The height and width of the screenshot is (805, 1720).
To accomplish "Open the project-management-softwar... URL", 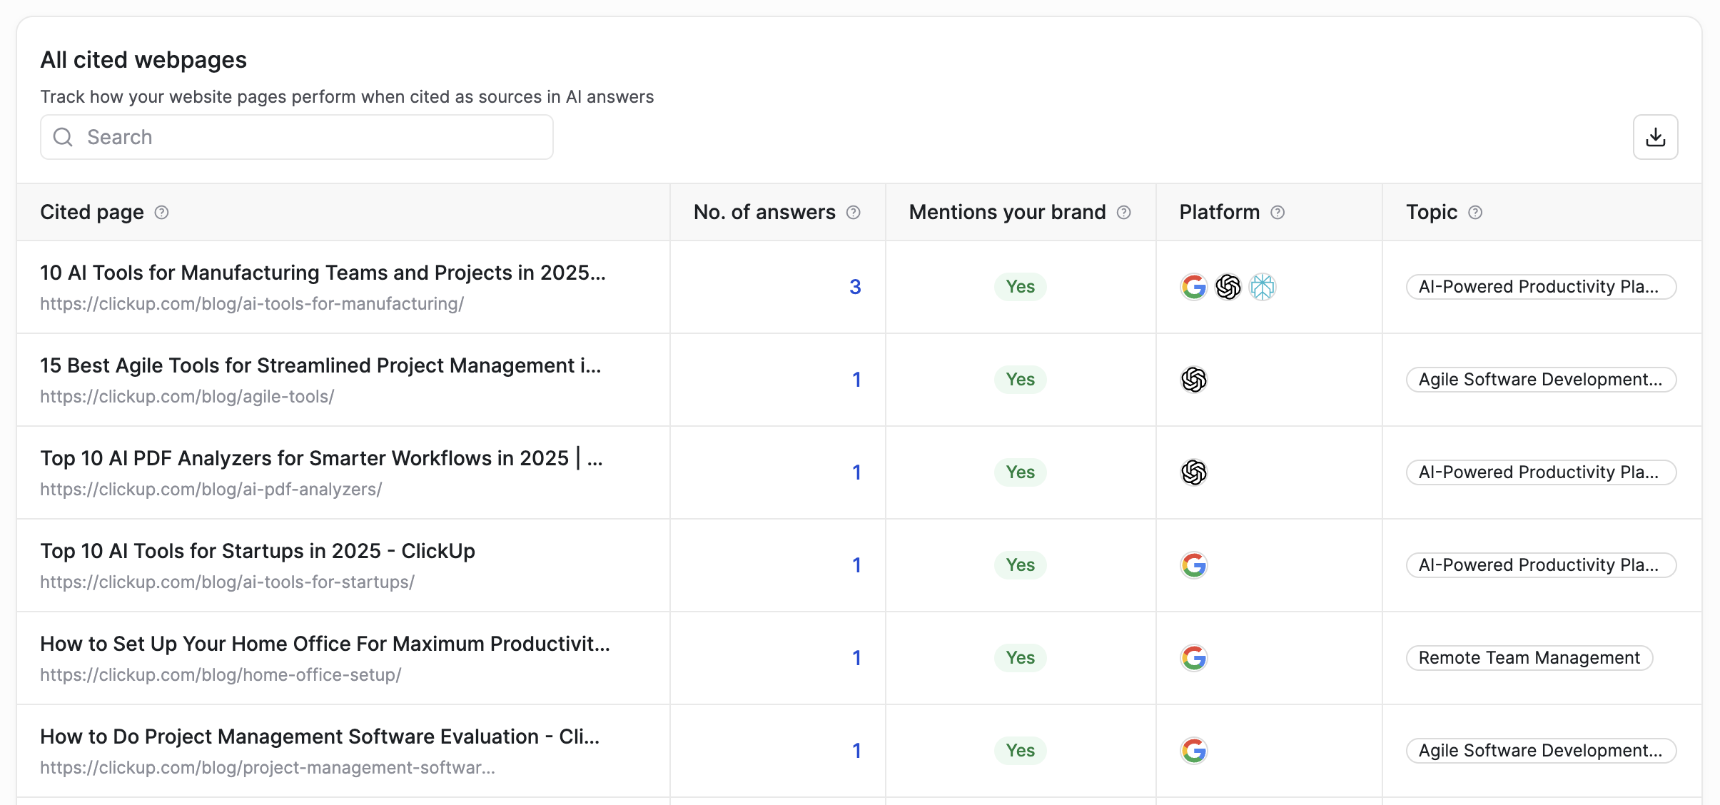I will pos(268,768).
